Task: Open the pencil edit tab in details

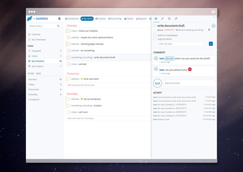Action: (x=163, y=19)
